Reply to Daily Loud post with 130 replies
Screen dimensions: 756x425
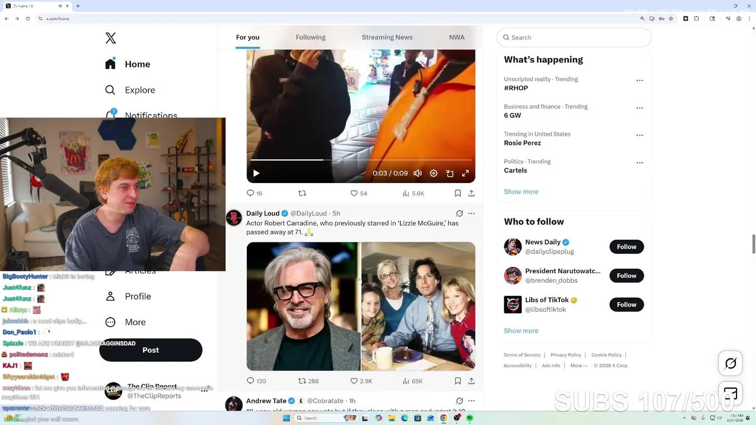click(256, 381)
